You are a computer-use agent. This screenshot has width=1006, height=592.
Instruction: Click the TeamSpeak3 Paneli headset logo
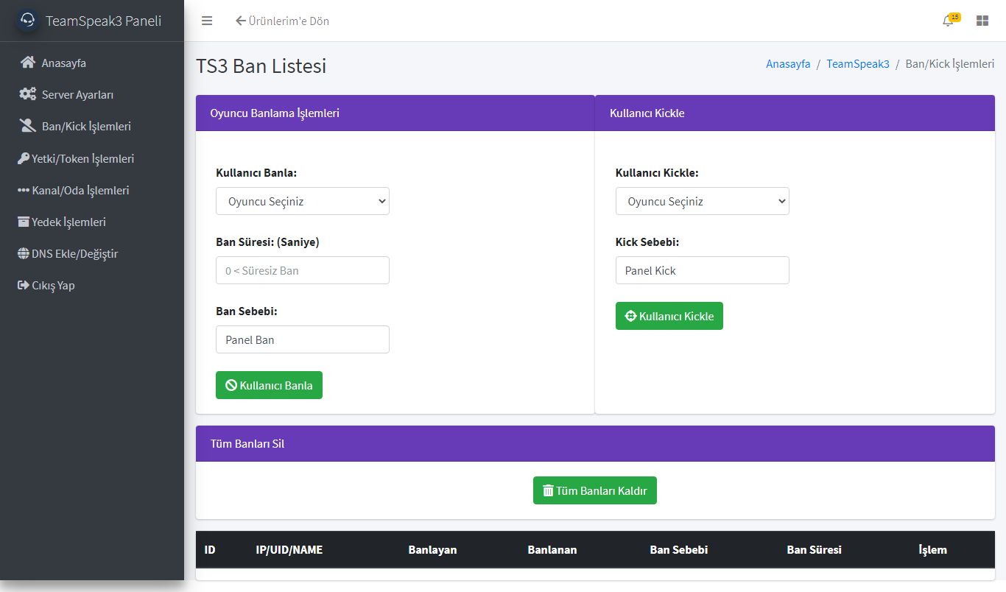click(27, 20)
